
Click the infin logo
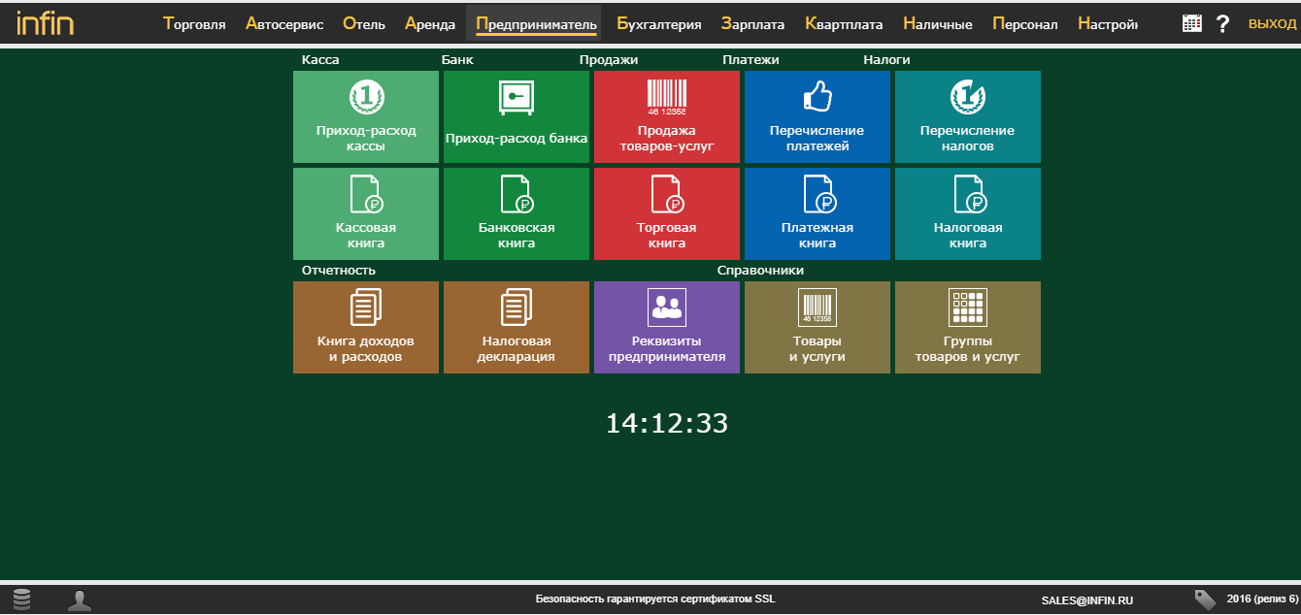[x=45, y=23]
